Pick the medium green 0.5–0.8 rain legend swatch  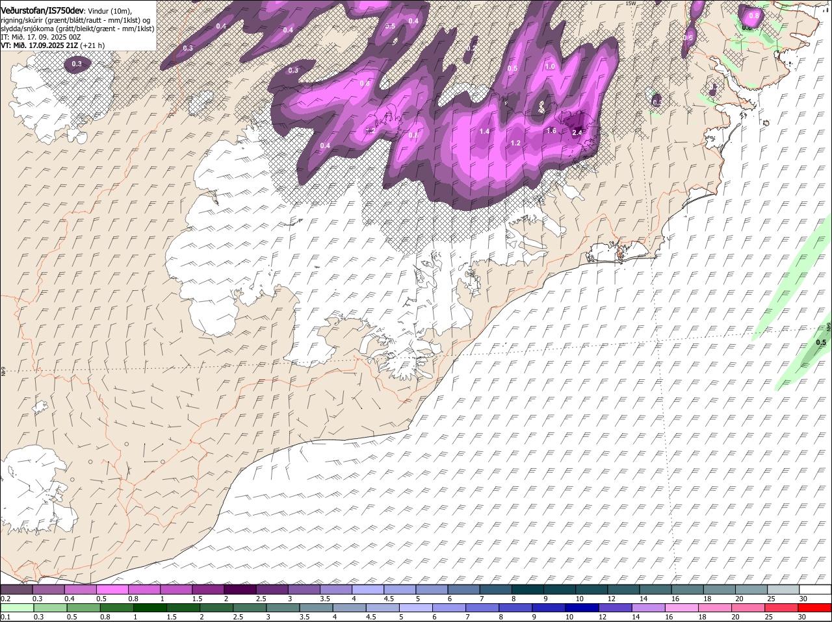83,608
